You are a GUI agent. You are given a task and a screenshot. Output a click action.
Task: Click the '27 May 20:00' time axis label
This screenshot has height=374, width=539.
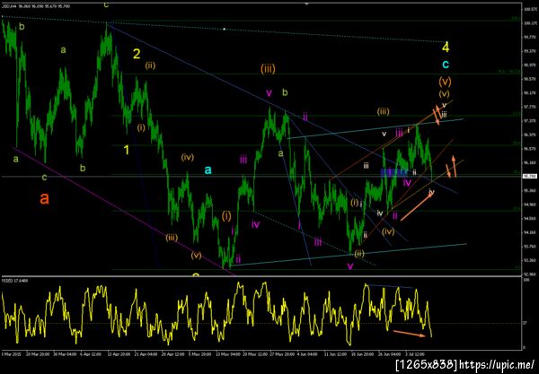pyautogui.click(x=282, y=353)
